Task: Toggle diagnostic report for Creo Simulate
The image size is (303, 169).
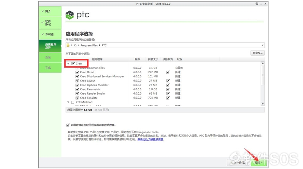Action: pyautogui.click(x=168, y=98)
